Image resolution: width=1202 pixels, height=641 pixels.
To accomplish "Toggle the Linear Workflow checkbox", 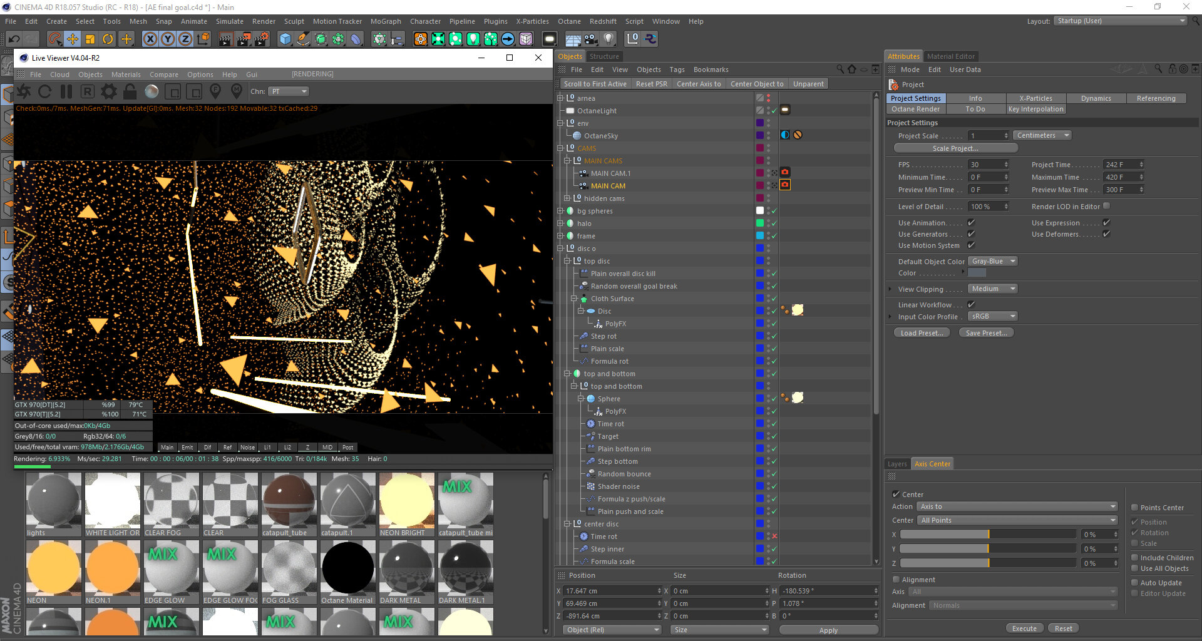I will pyautogui.click(x=971, y=304).
